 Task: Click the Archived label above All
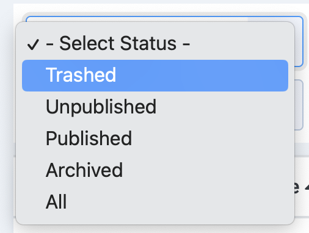click(x=84, y=170)
